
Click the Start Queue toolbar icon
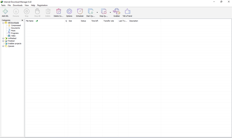[x=90, y=11]
